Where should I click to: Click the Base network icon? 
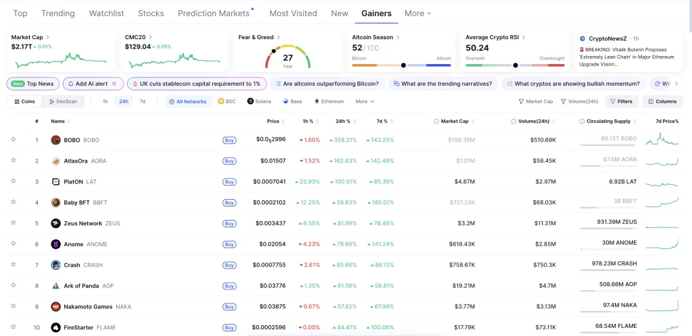click(286, 101)
